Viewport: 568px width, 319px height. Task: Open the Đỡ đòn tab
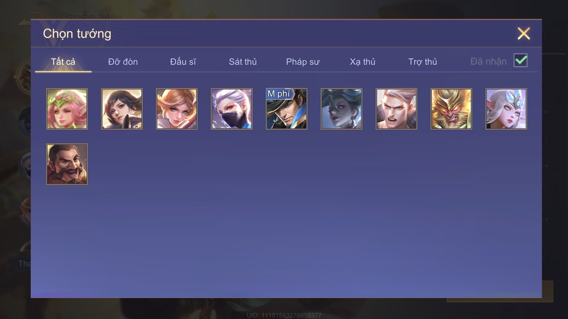(x=123, y=62)
